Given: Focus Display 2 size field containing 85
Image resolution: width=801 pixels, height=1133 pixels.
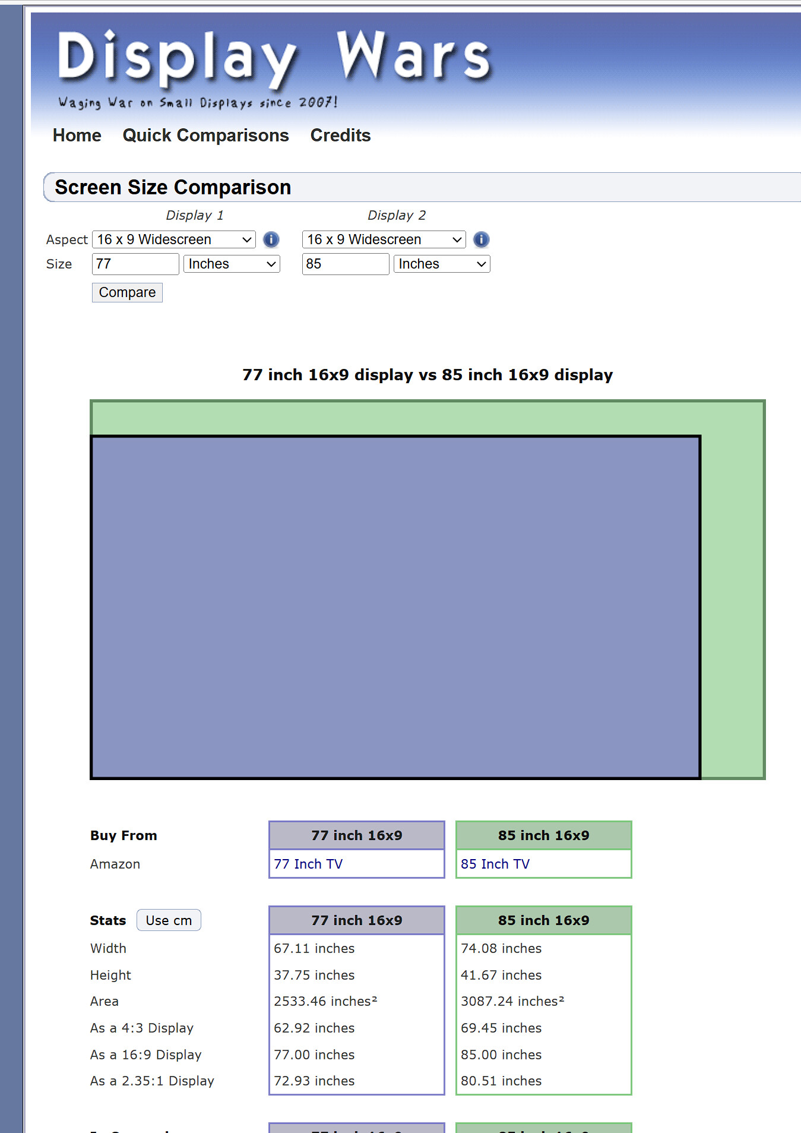Looking at the screenshot, I should point(346,264).
